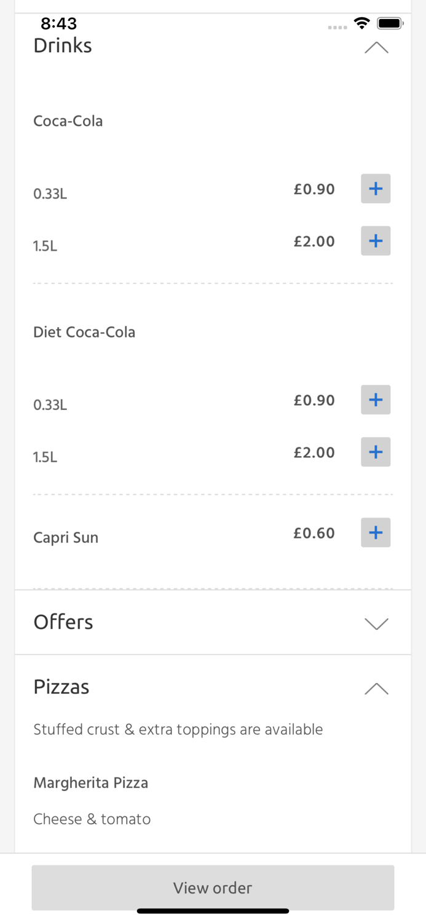This screenshot has height=922, width=426.
Task: Tap the Wi-Fi status icon
Action: click(361, 23)
